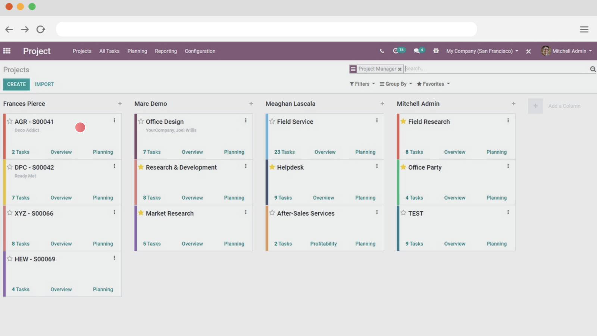Image resolution: width=597 pixels, height=336 pixels.
Task: Switch to the Reporting menu
Action: pyautogui.click(x=166, y=51)
